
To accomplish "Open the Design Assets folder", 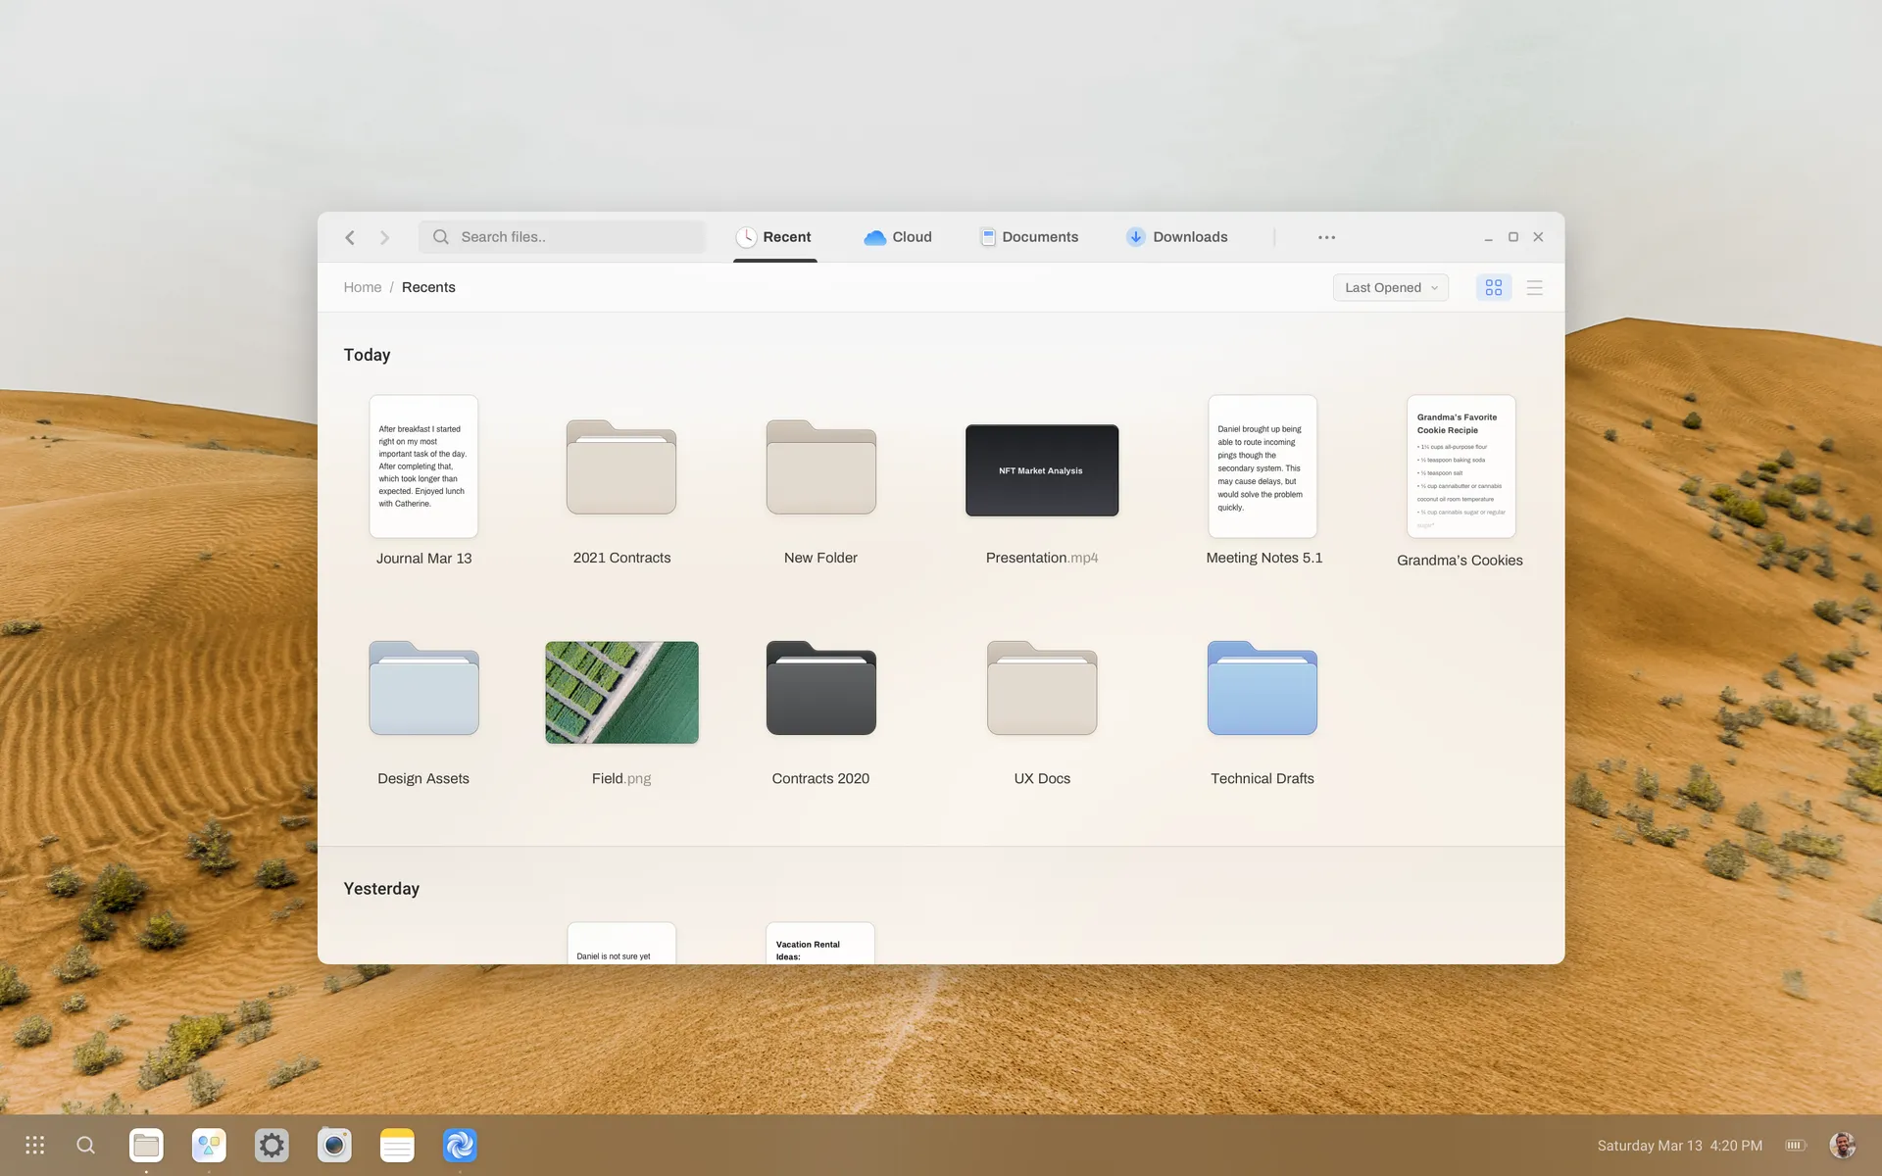I will [423, 688].
